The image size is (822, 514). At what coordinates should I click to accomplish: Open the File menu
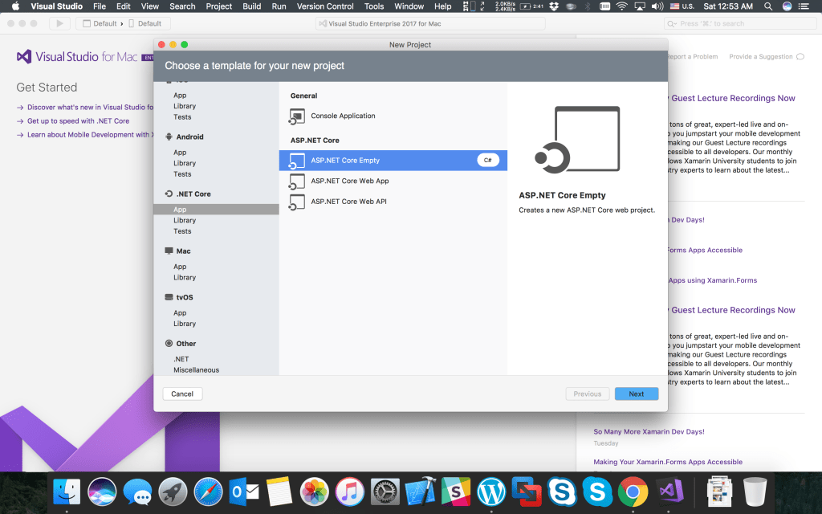100,6
